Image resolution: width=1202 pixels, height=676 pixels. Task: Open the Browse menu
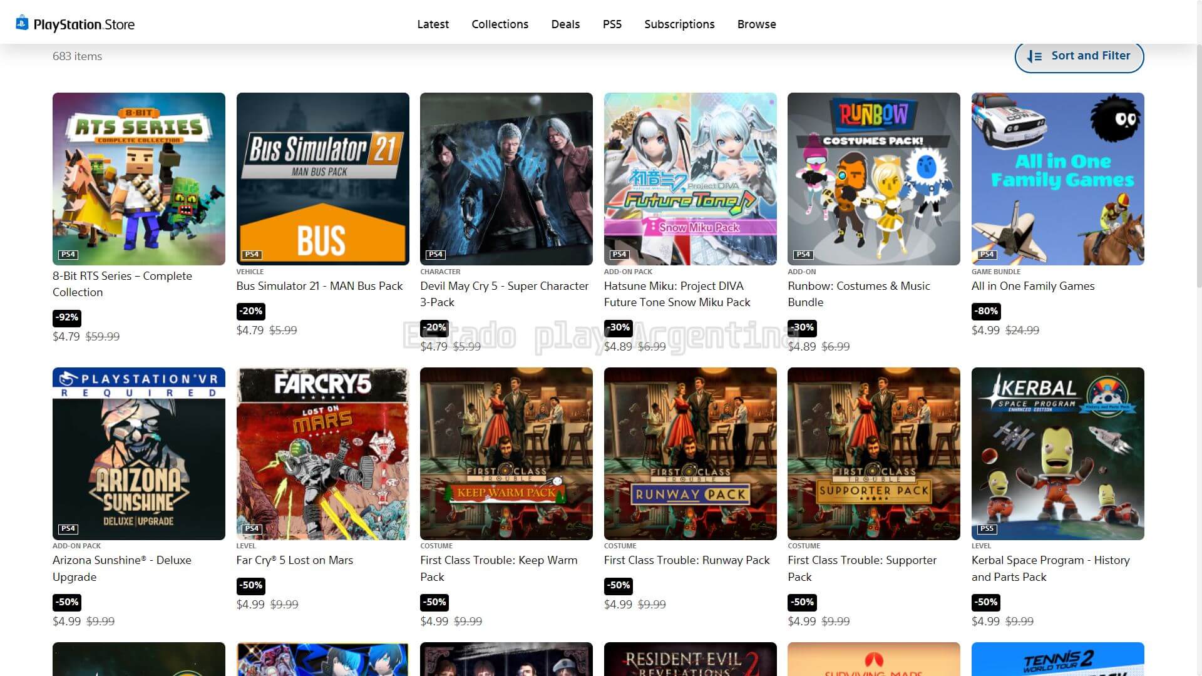pyautogui.click(x=756, y=24)
